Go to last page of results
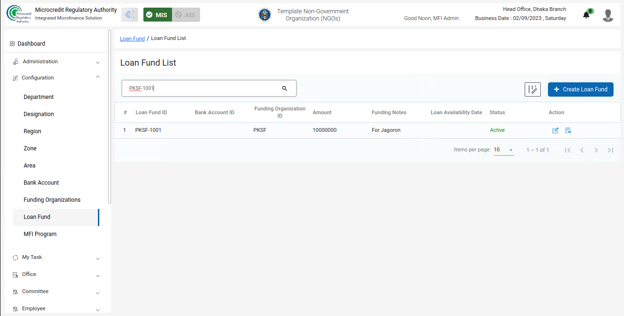This screenshot has height=316, width=624. tap(610, 150)
